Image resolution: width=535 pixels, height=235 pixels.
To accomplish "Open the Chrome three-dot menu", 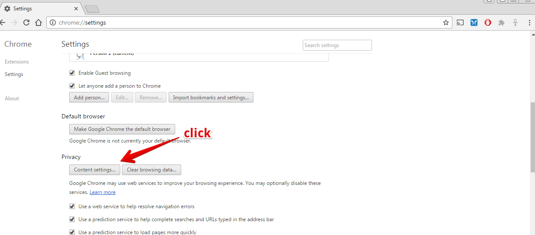I will click(530, 22).
